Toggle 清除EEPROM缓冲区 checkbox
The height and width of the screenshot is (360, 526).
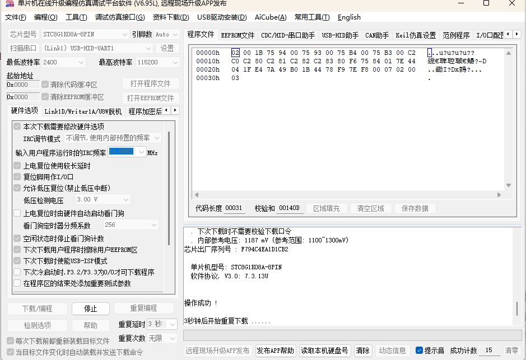[45, 97]
